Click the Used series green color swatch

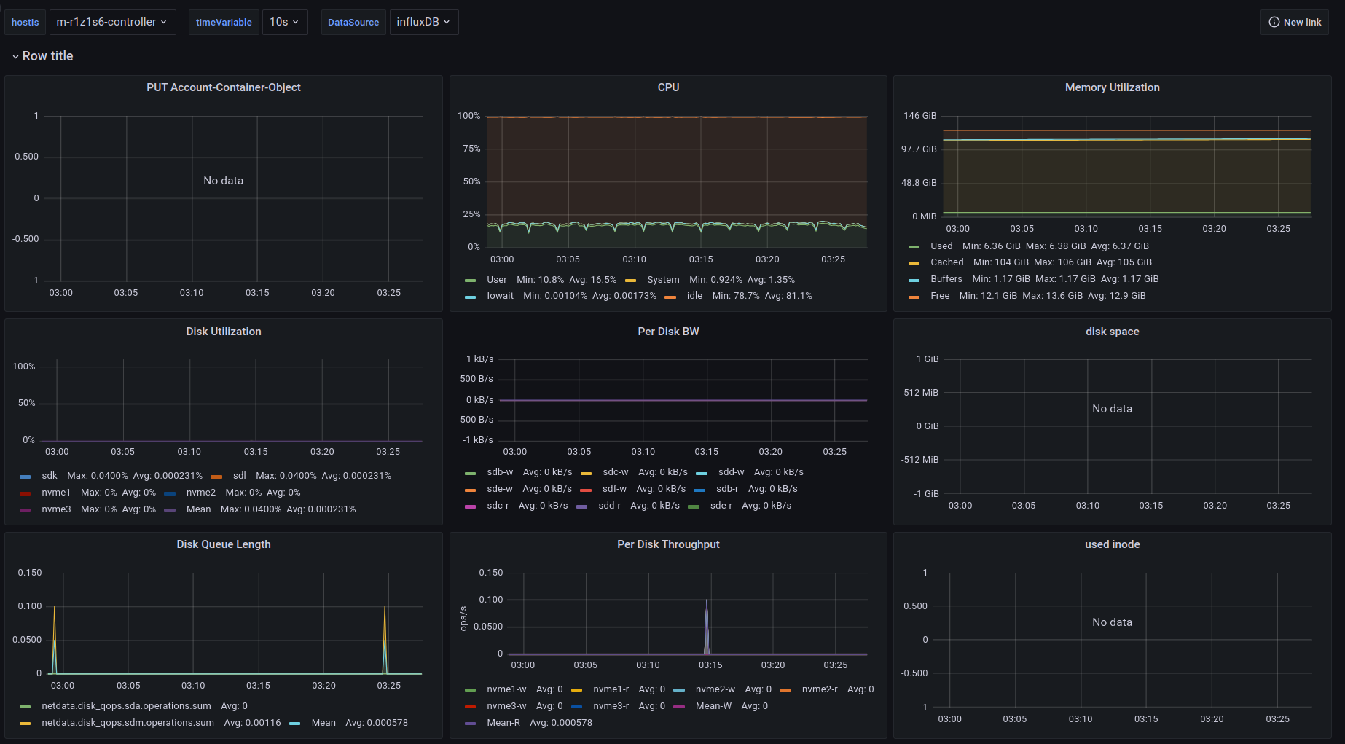pos(914,247)
